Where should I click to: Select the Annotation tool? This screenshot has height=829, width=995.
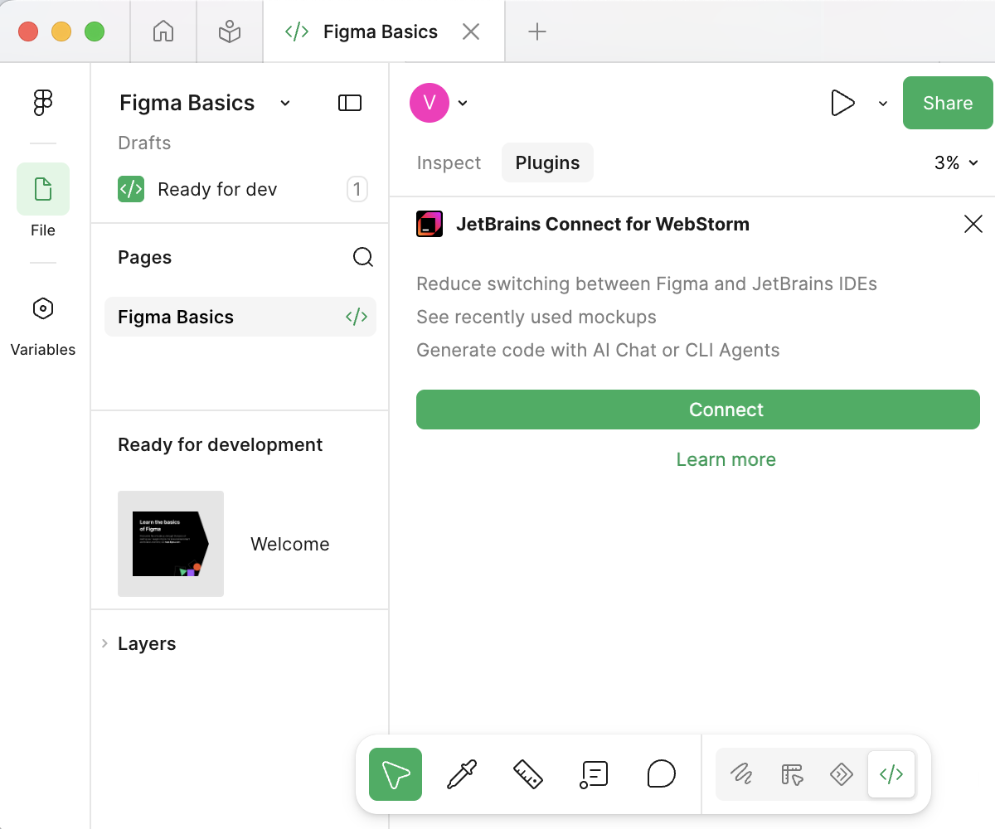pyautogui.click(x=595, y=774)
